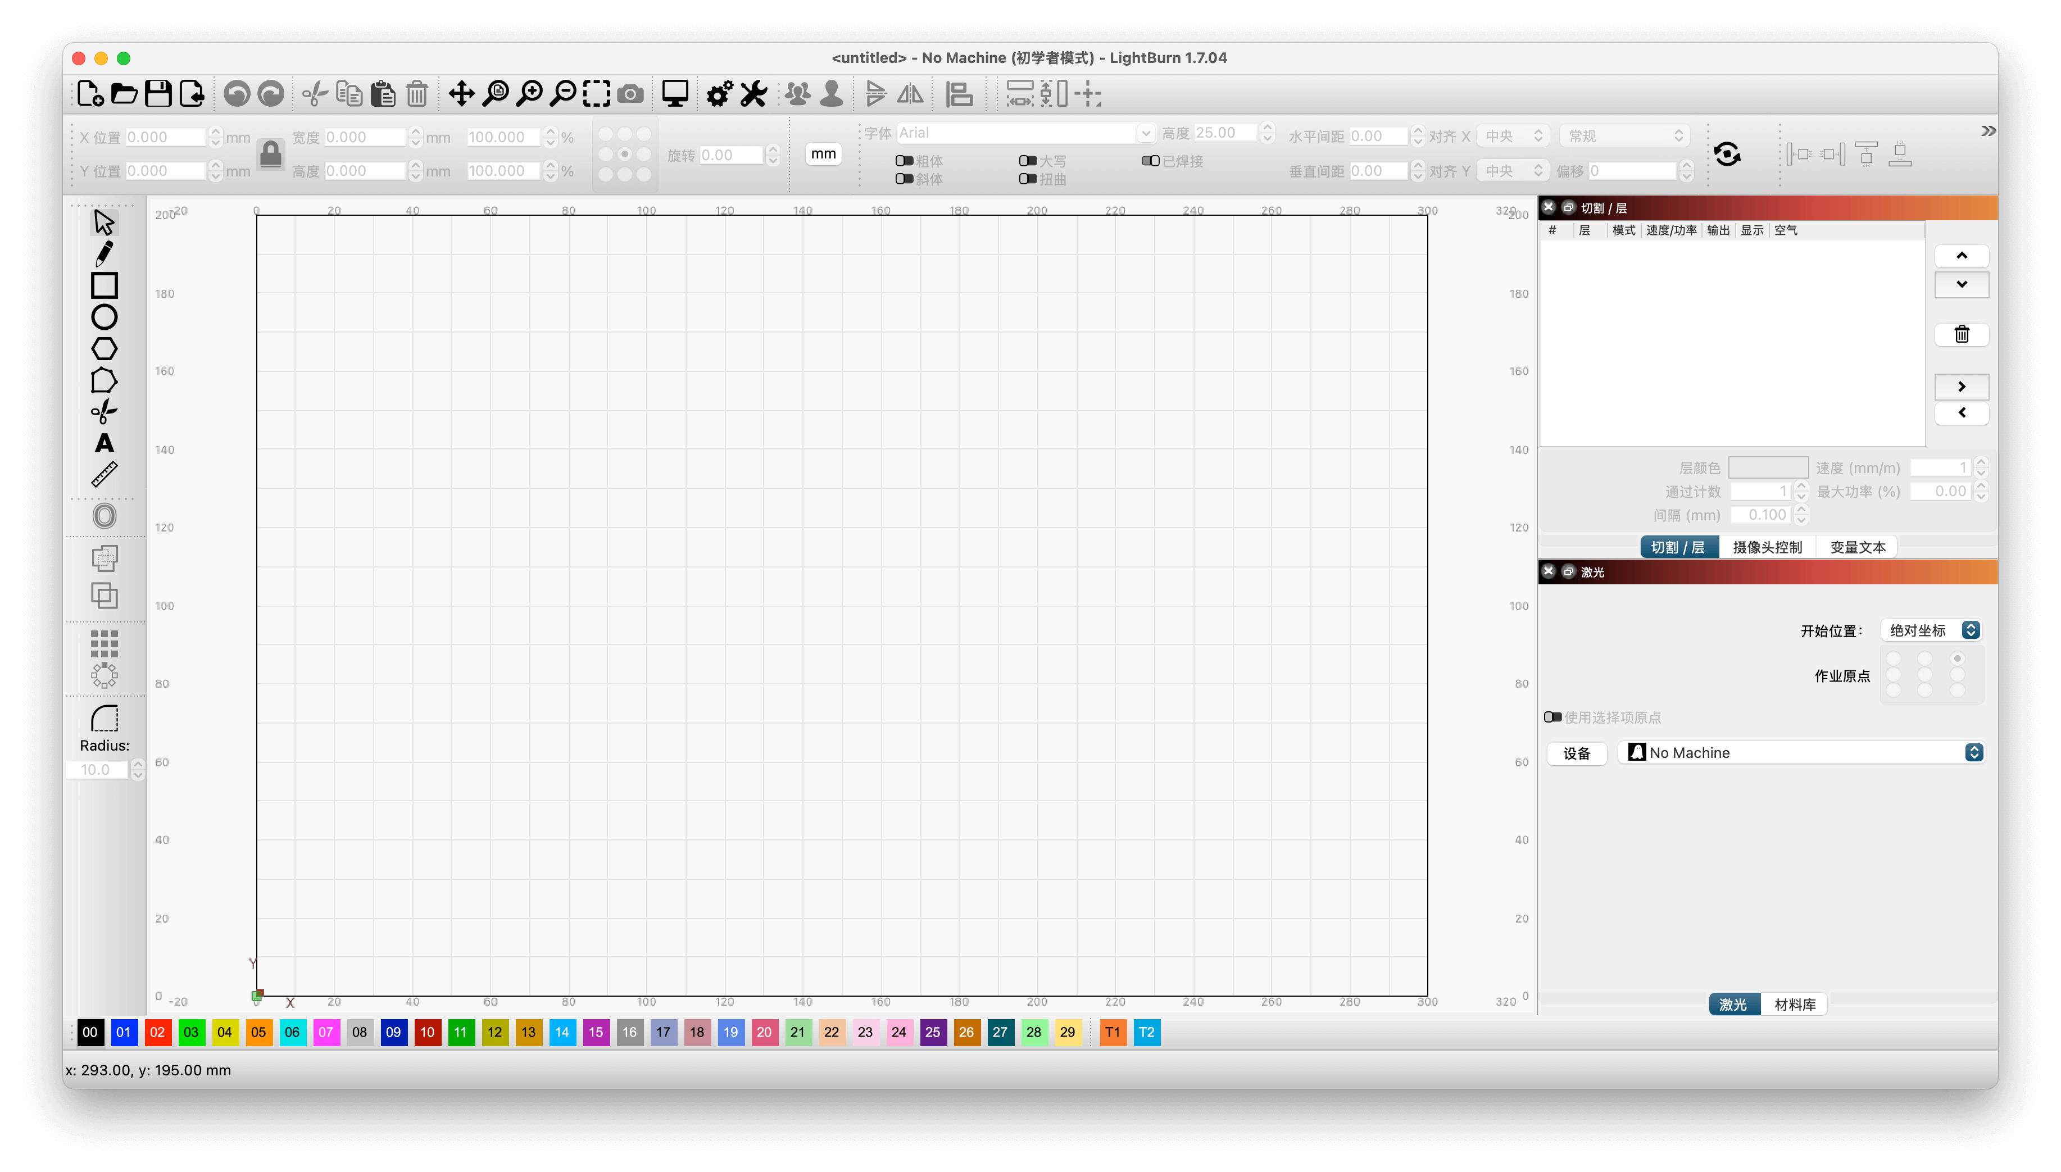Click the Redo arrow in the toolbar
The height and width of the screenshot is (1172, 2061).
click(270, 94)
